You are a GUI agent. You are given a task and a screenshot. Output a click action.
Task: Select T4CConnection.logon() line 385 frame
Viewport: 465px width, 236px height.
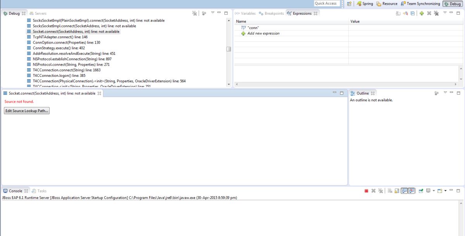point(56,76)
